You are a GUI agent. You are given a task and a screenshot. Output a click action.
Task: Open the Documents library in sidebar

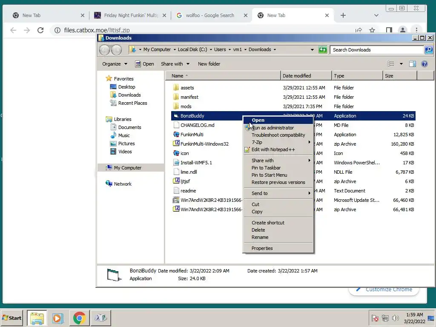126,127
